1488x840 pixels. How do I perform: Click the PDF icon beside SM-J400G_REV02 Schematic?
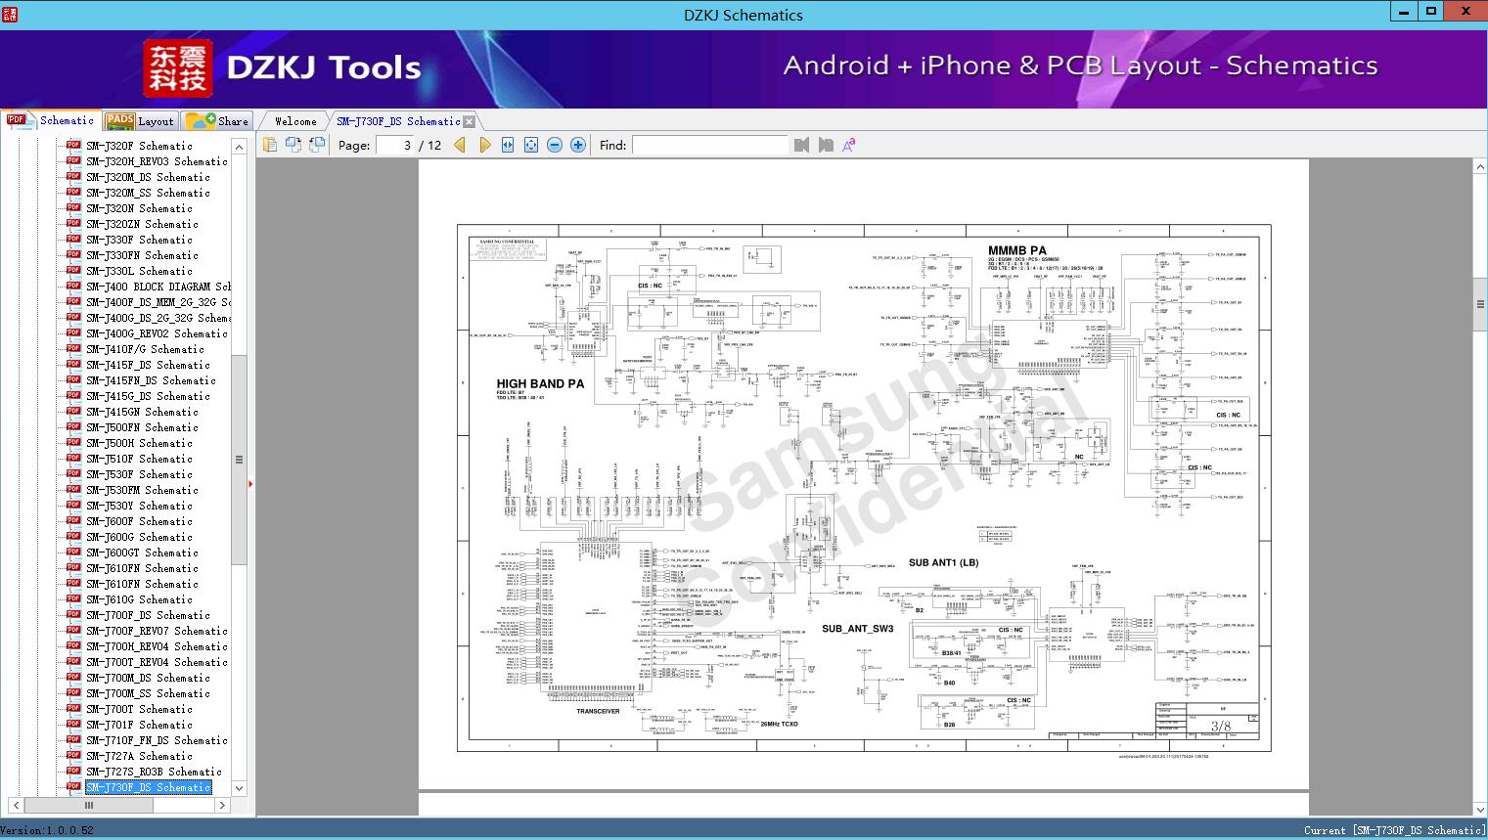pyautogui.click(x=73, y=332)
